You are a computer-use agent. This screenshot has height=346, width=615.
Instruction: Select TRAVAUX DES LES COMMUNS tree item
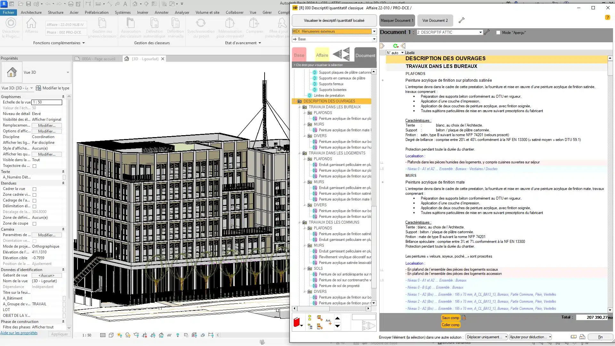coord(334,222)
